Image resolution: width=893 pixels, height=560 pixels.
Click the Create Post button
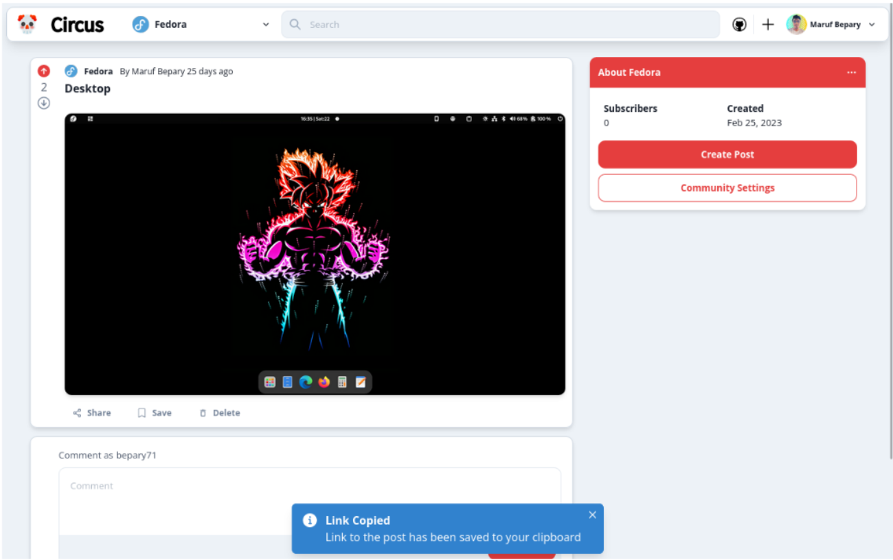point(727,154)
